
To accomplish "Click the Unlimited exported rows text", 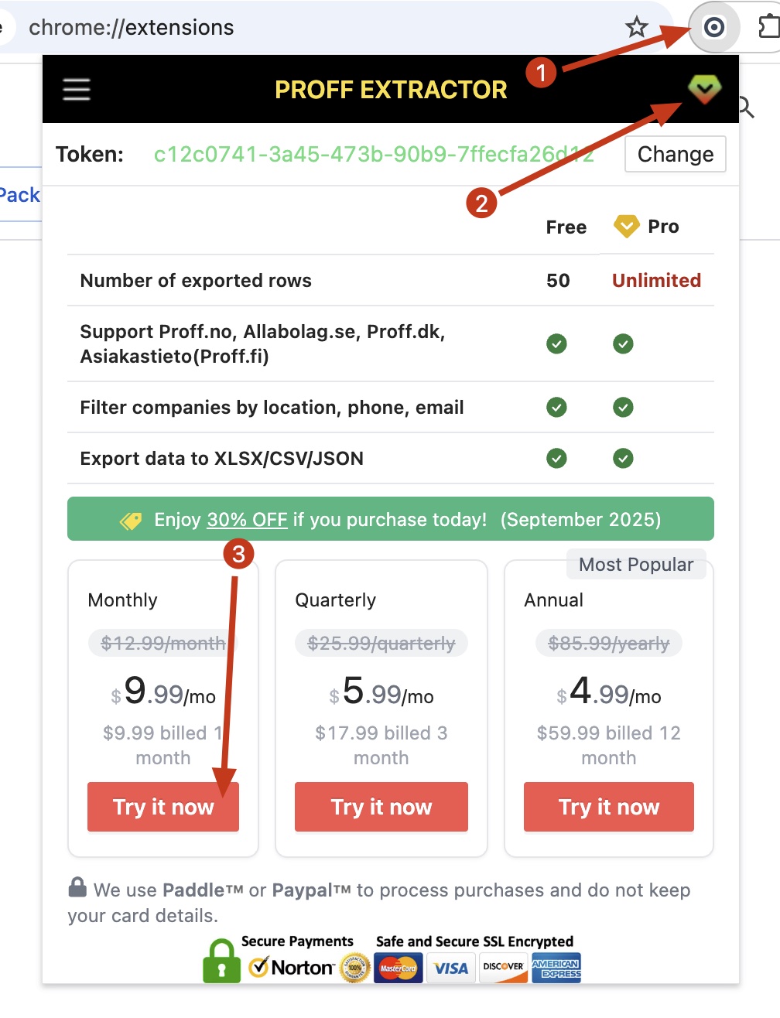I will tap(656, 280).
